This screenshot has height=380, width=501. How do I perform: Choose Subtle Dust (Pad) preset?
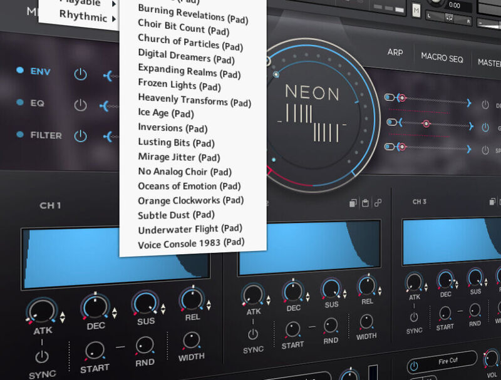click(x=176, y=215)
